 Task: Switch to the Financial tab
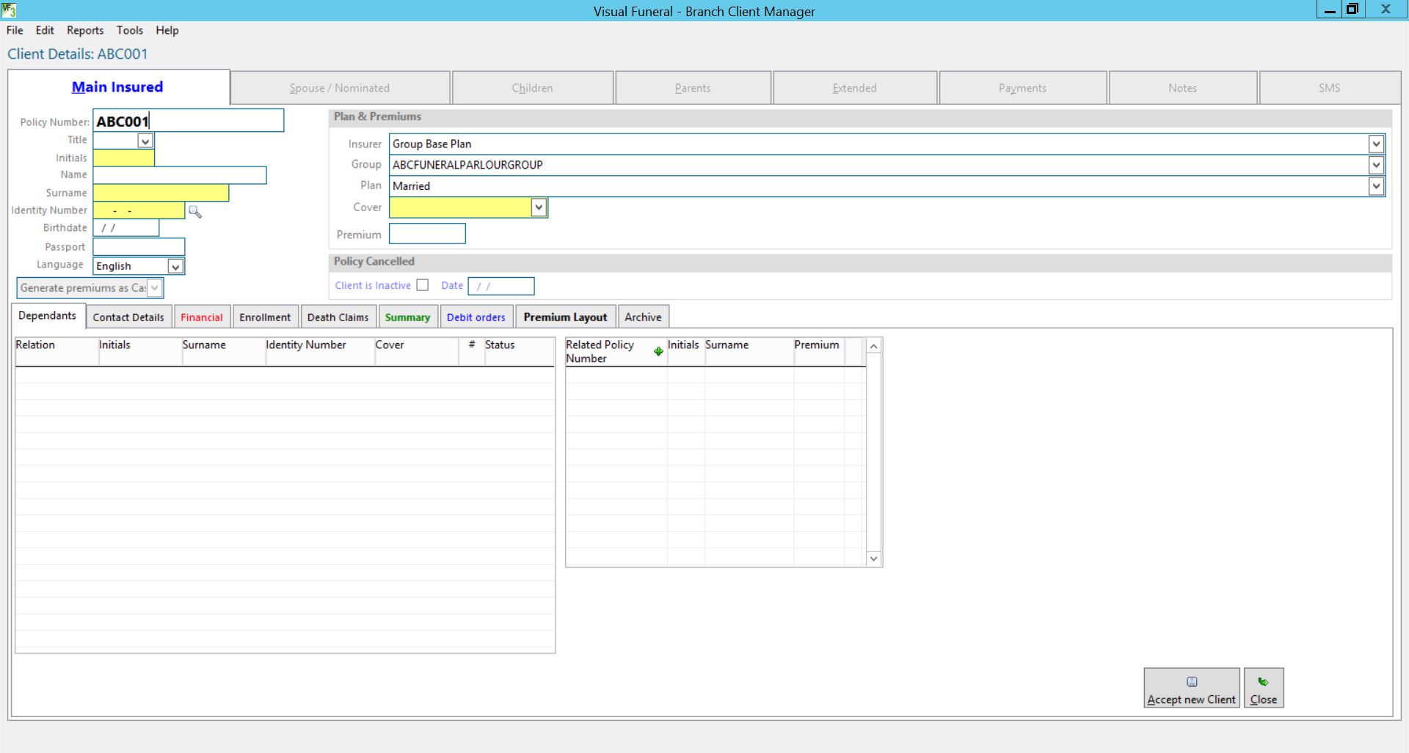pos(201,317)
